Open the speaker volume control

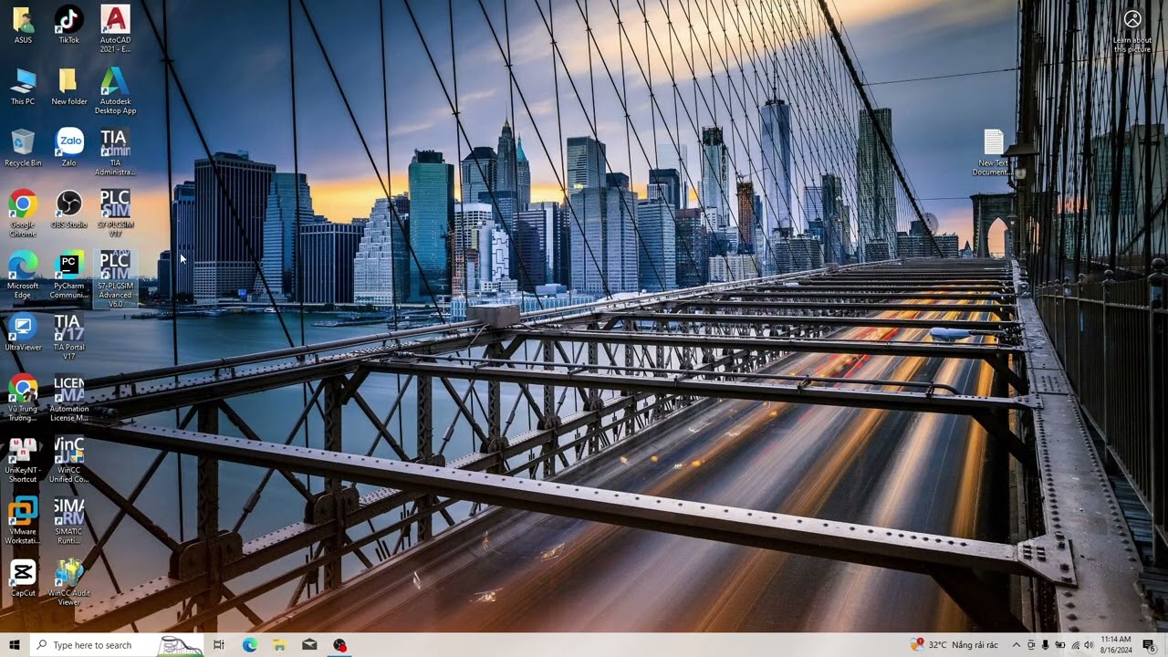click(1089, 645)
